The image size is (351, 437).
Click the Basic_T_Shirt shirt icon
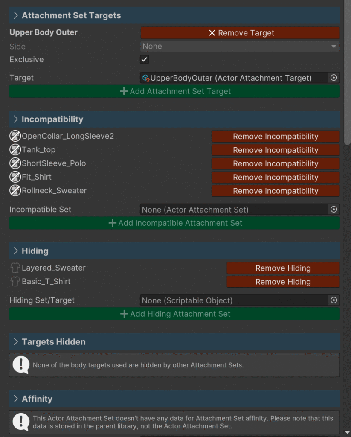click(15, 282)
